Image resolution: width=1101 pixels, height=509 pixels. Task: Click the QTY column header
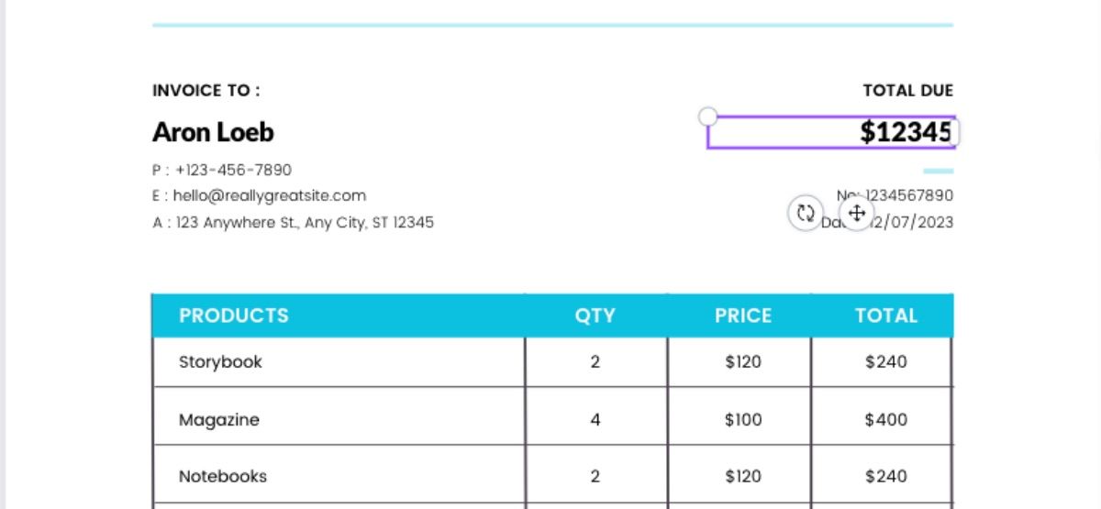coord(595,315)
